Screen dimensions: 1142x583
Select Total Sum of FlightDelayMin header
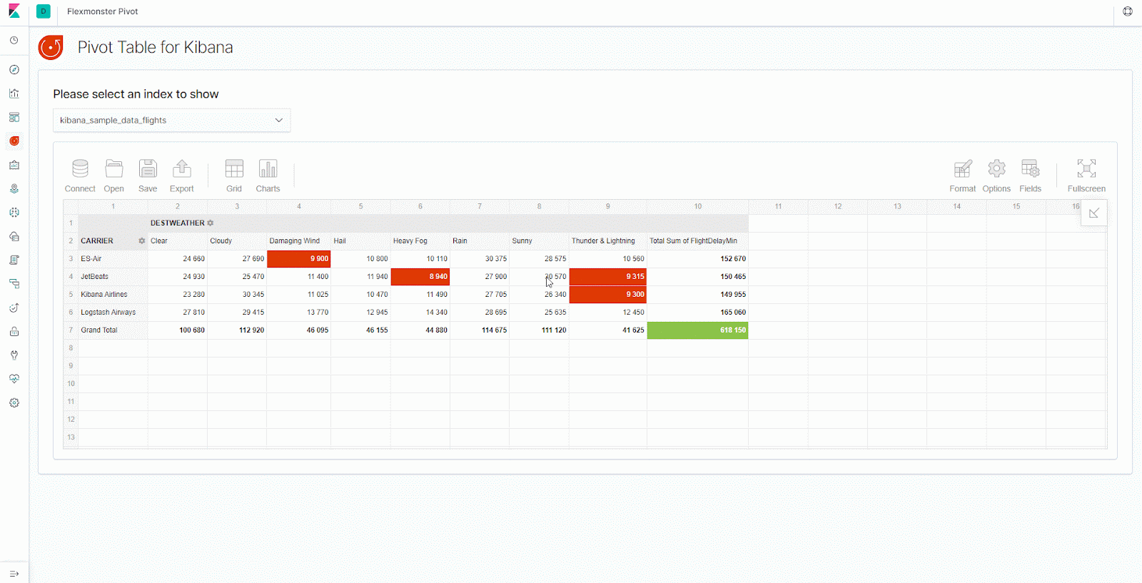[x=698, y=241]
